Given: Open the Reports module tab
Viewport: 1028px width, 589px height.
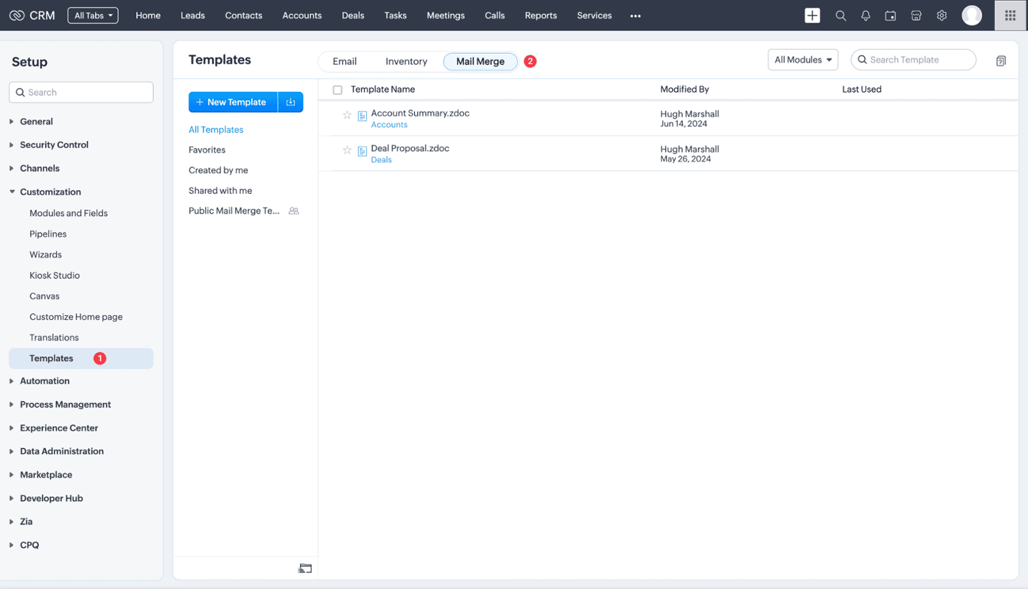Looking at the screenshot, I should [540, 15].
